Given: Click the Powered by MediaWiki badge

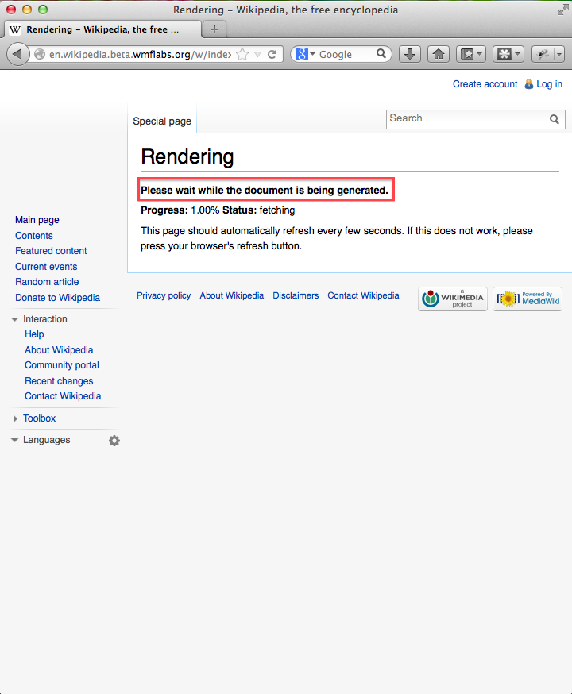Looking at the screenshot, I should [528, 299].
